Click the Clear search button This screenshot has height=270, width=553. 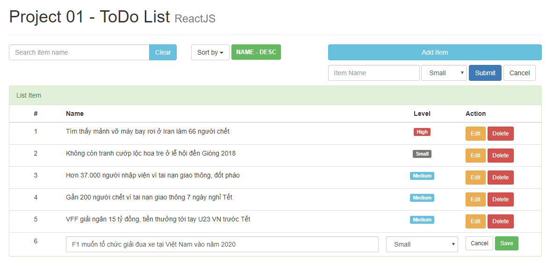pos(163,52)
